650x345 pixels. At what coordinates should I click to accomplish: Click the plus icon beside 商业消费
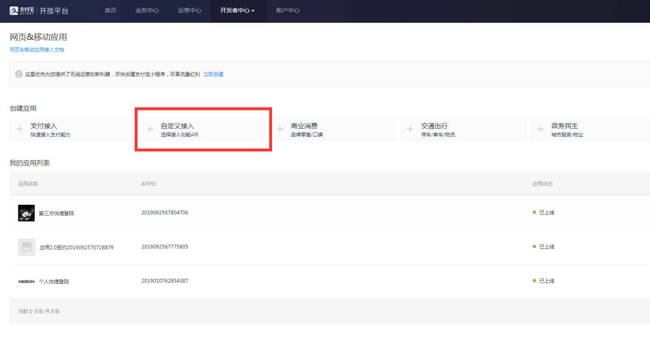[x=280, y=129]
